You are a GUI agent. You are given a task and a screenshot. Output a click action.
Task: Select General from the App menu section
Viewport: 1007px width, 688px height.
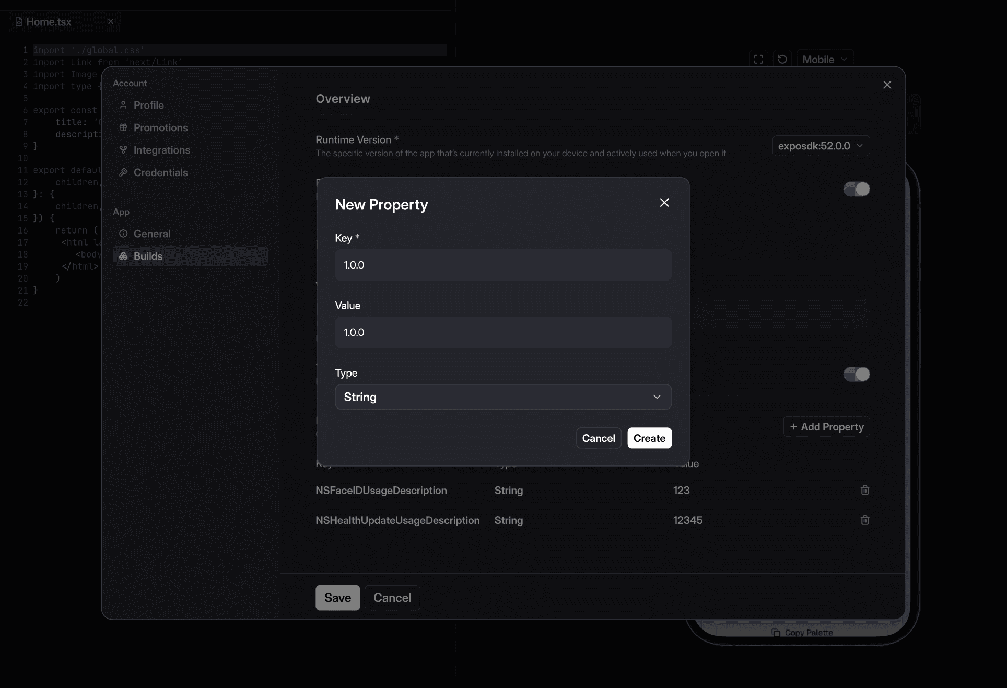click(151, 234)
